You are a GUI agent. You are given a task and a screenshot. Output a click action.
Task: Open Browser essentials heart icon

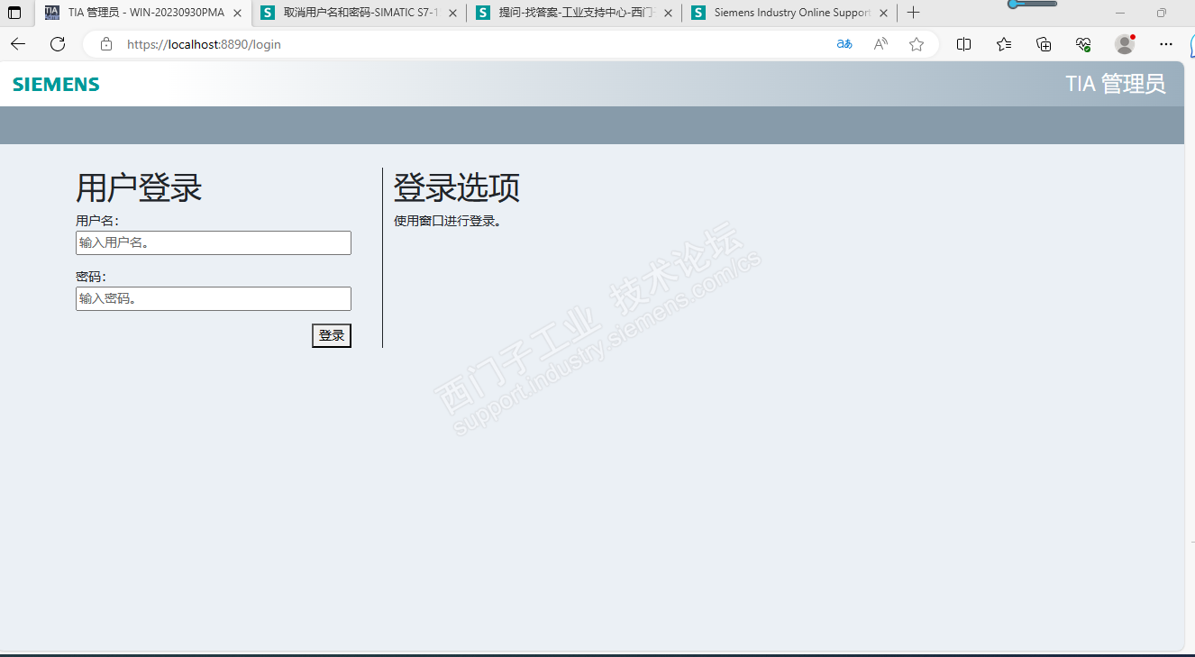coord(1083,44)
